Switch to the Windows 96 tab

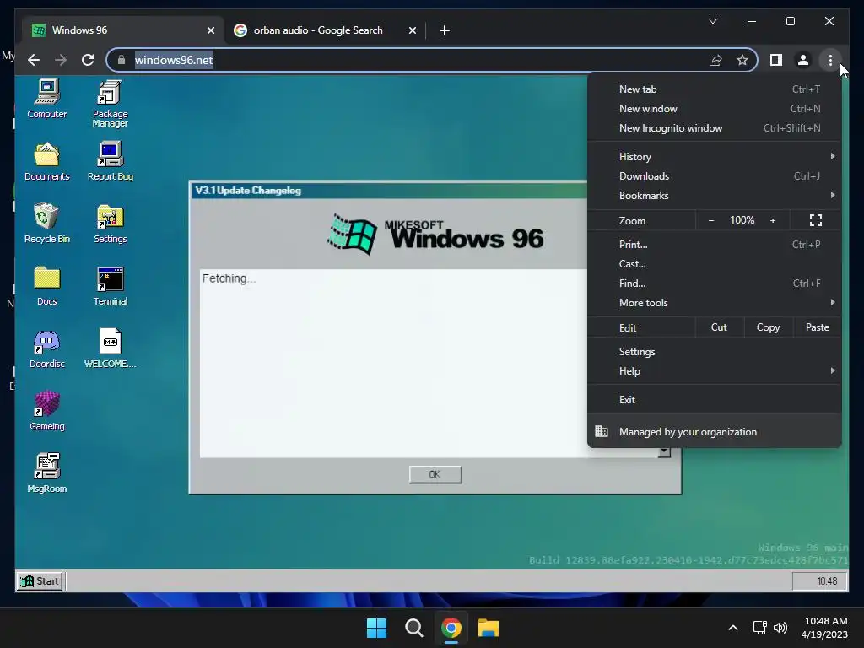coord(124,30)
